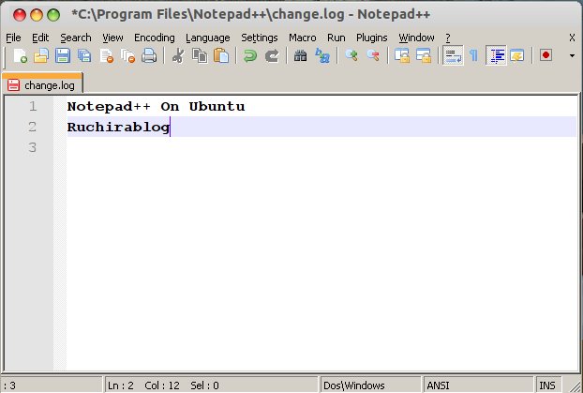Save the file with the floppy disk icon
The width and height of the screenshot is (583, 393).
[63, 56]
